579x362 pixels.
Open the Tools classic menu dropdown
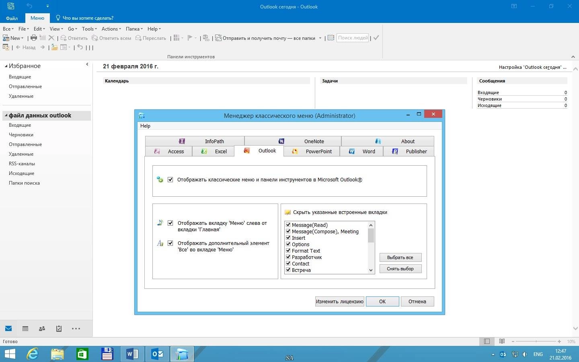coord(89,29)
